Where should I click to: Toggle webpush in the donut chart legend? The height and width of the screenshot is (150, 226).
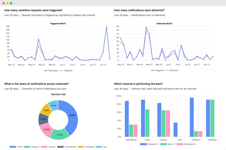[x=31, y=147]
